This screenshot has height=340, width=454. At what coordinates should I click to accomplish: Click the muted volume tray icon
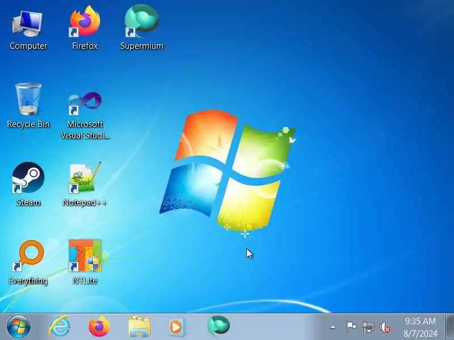tap(385, 328)
